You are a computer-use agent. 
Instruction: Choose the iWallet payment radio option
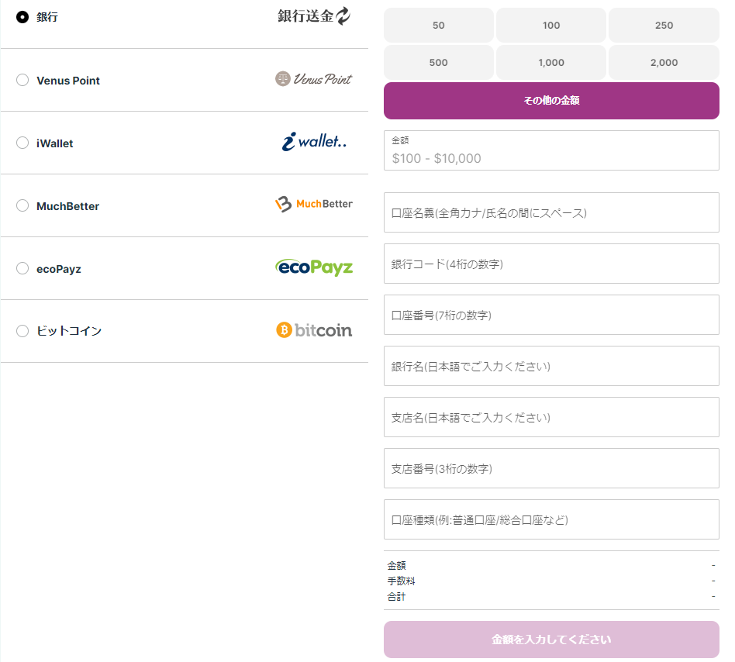pos(22,143)
